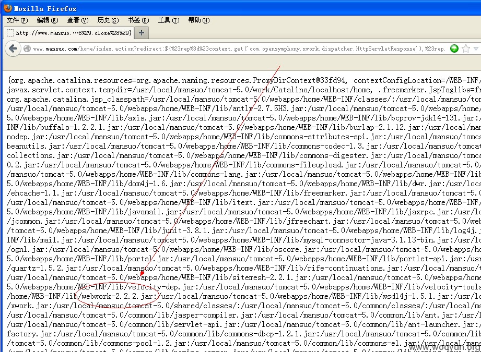Open the 工具 (T) menu
This screenshot has height=352, width=481.
[169, 20]
